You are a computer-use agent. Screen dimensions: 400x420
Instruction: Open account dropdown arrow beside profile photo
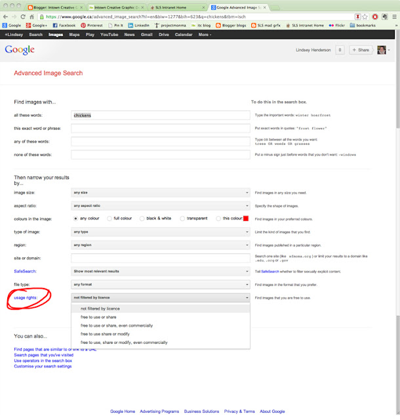(x=389, y=50)
